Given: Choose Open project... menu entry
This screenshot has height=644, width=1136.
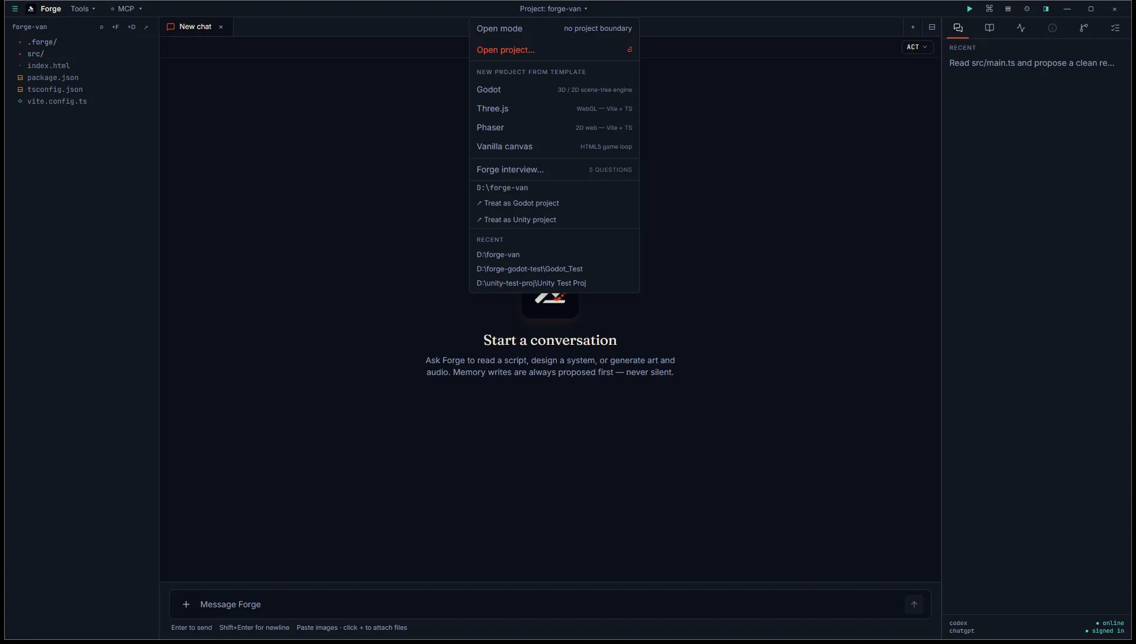Looking at the screenshot, I should click(x=554, y=50).
